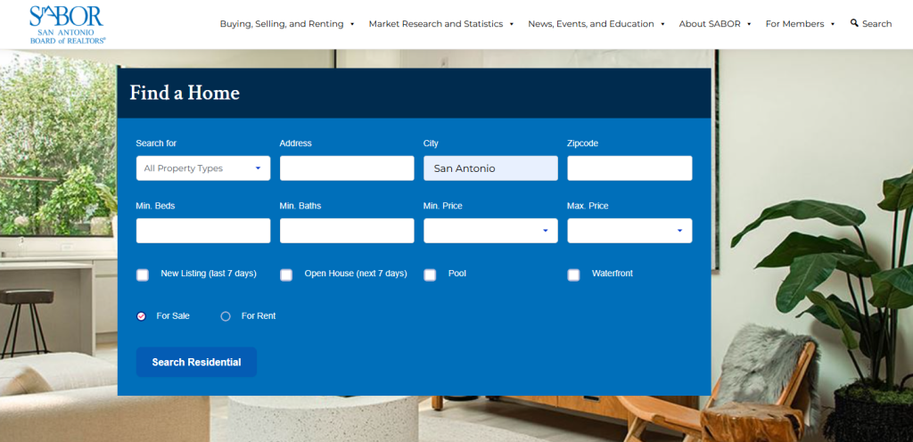
Task: Expand the For Members menu
Action: (x=800, y=24)
